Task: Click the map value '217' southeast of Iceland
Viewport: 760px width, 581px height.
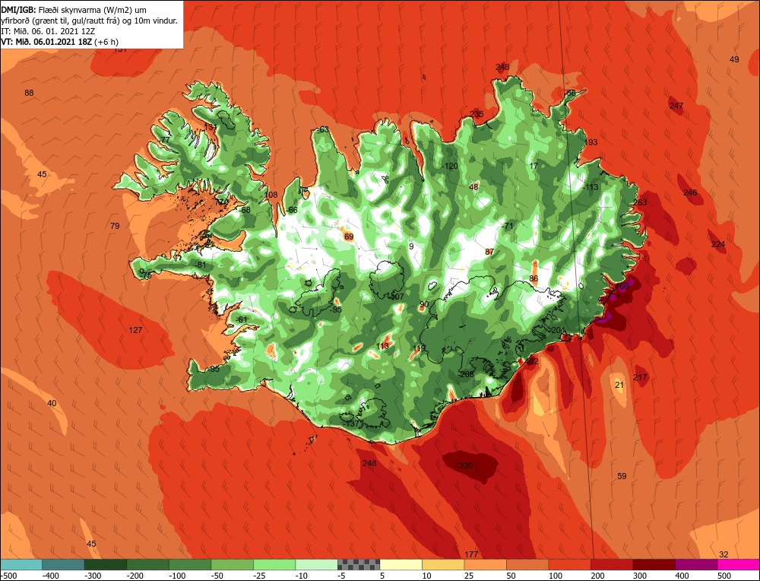Action: [x=640, y=378]
